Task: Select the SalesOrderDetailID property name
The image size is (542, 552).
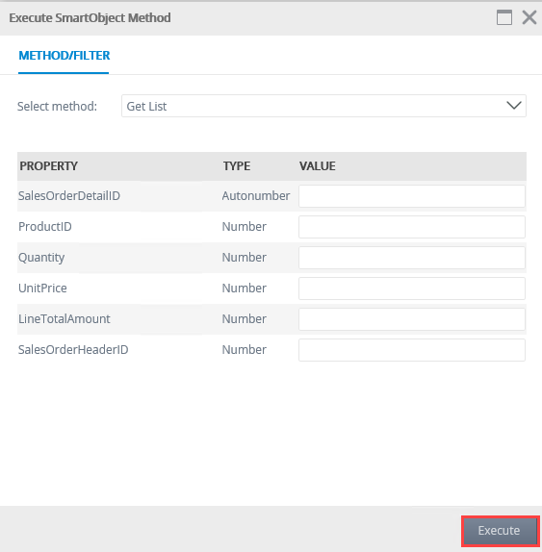Action: [69, 196]
